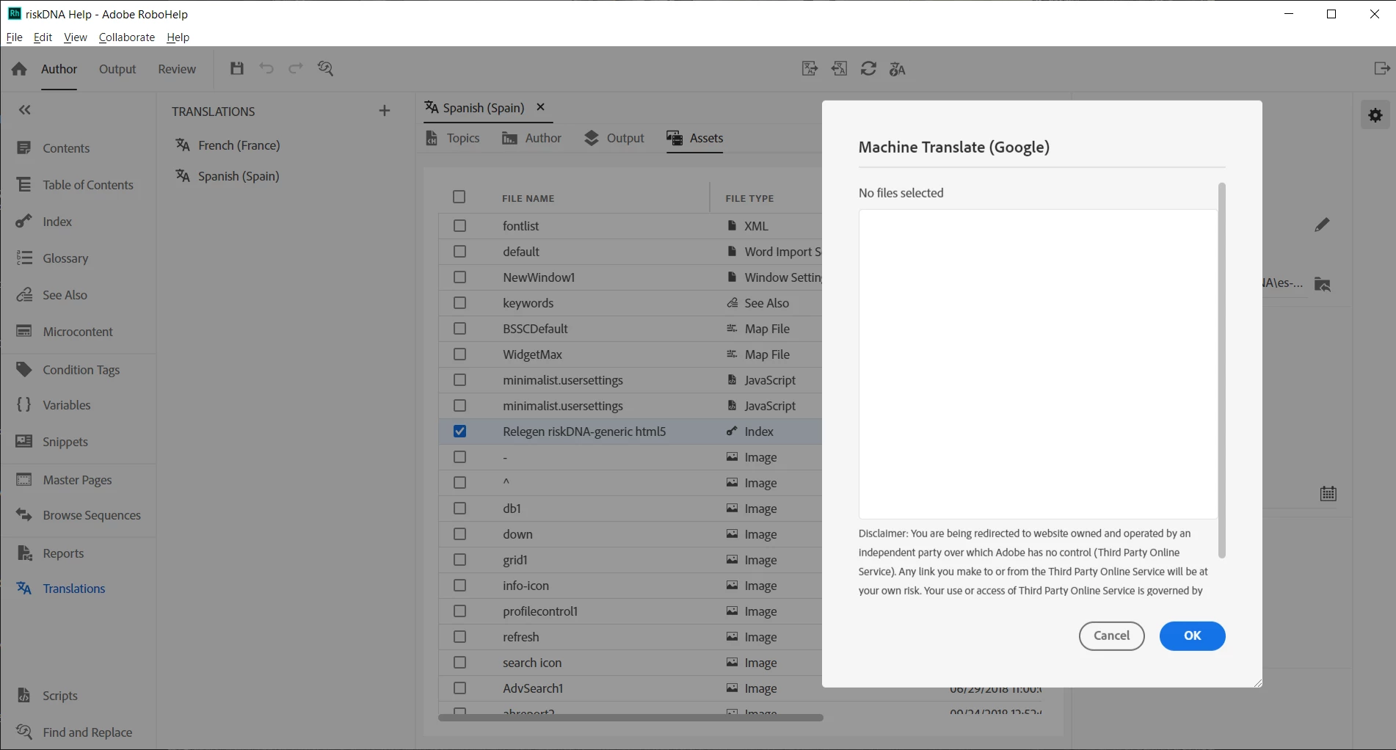The width and height of the screenshot is (1396, 750).
Task: Check the fontlist file checkbox
Action: (459, 226)
